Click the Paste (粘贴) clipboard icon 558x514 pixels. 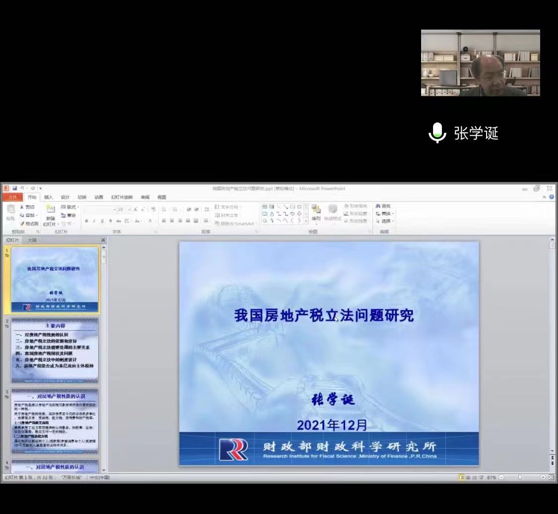(x=10, y=212)
